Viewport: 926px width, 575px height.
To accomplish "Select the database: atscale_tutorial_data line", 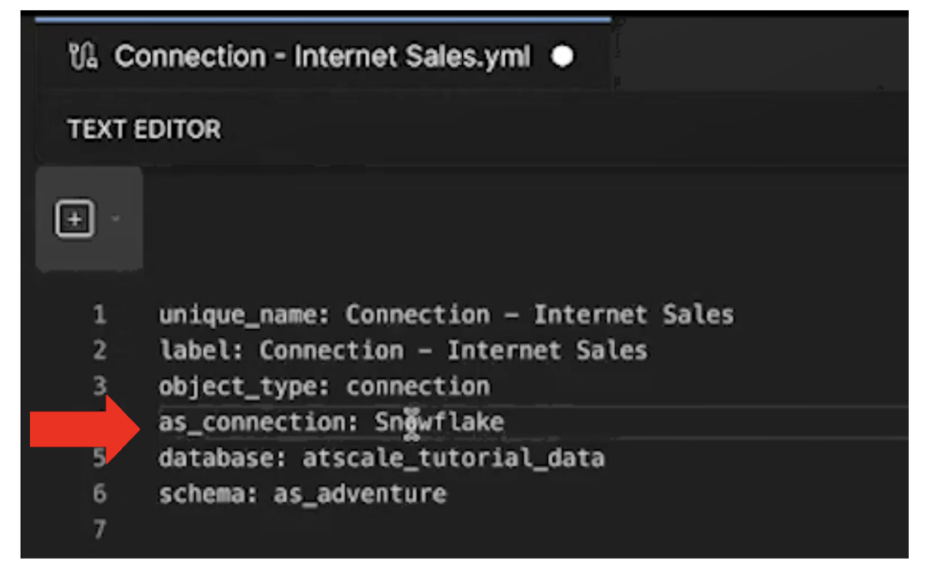I will pyautogui.click(x=381, y=457).
